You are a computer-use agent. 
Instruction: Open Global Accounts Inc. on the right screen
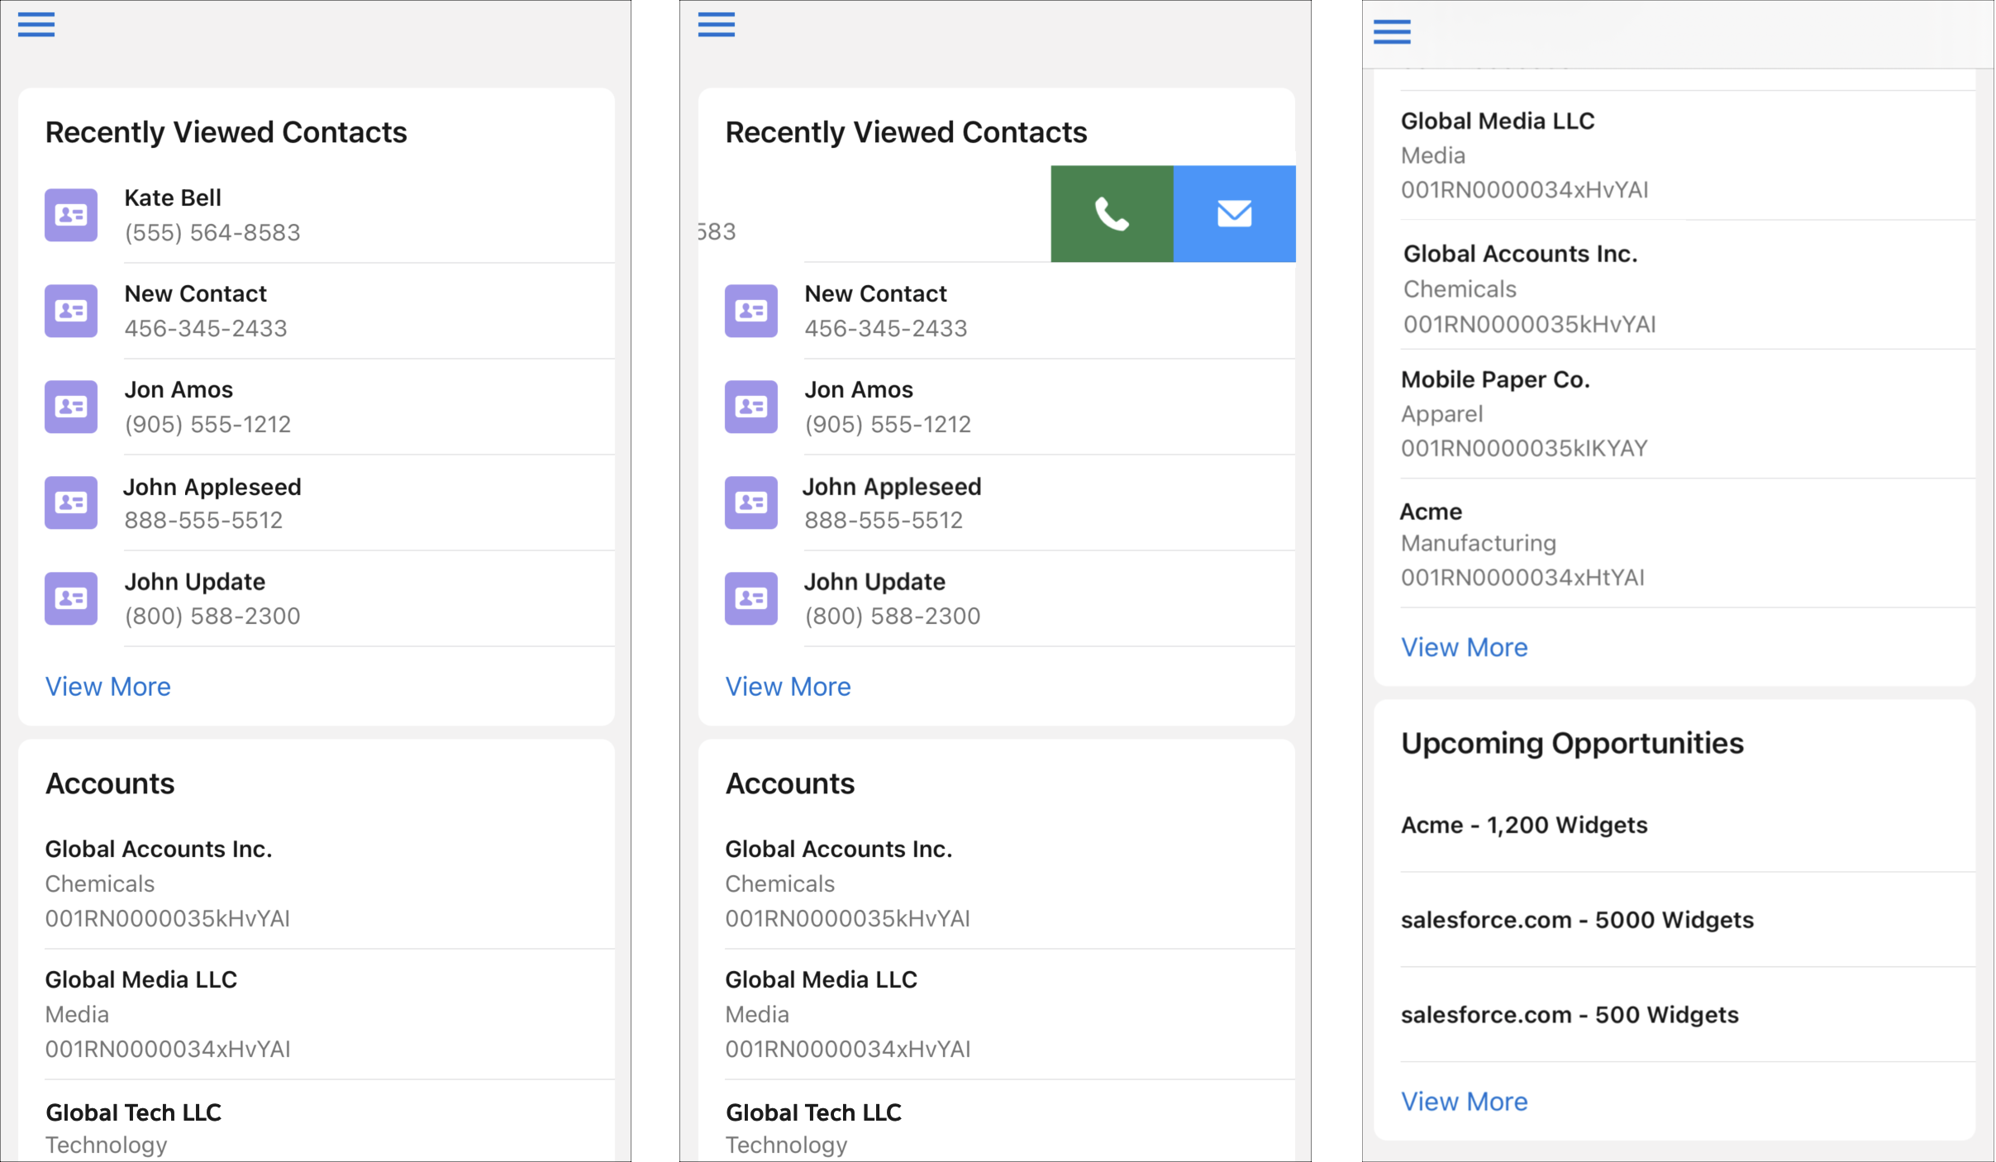pos(1521,254)
